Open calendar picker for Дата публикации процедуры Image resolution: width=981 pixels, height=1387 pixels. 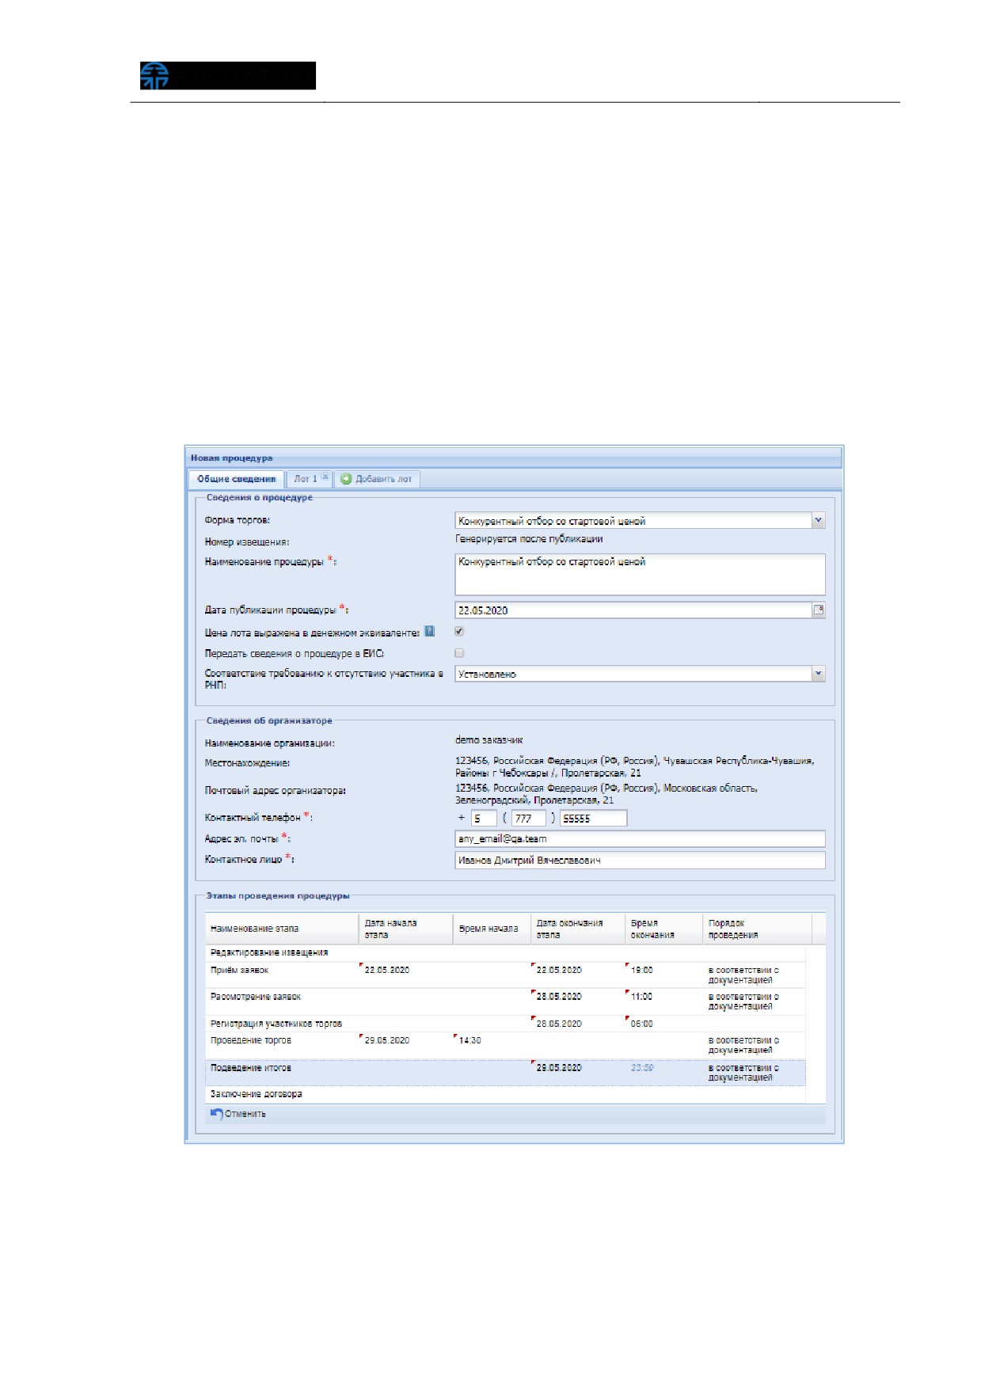click(819, 610)
